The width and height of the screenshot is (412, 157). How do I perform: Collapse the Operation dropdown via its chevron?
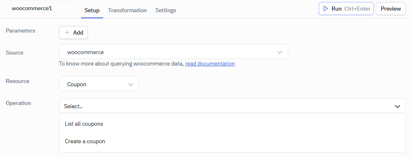(397, 106)
